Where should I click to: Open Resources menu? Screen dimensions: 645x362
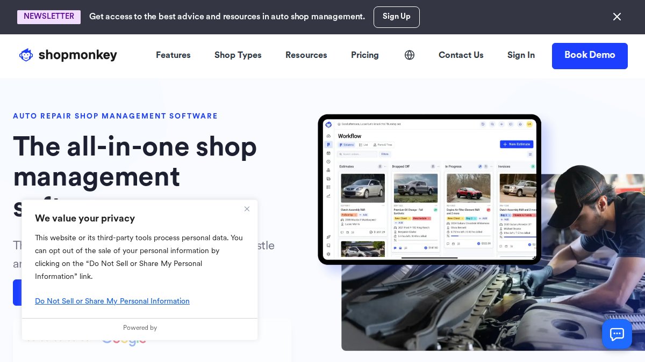pos(306,55)
